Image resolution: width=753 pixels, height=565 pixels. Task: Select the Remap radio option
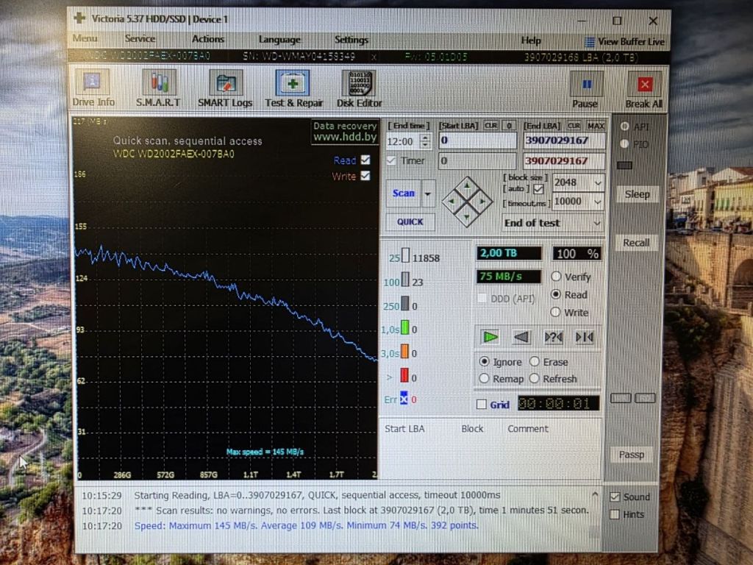click(484, 379)
